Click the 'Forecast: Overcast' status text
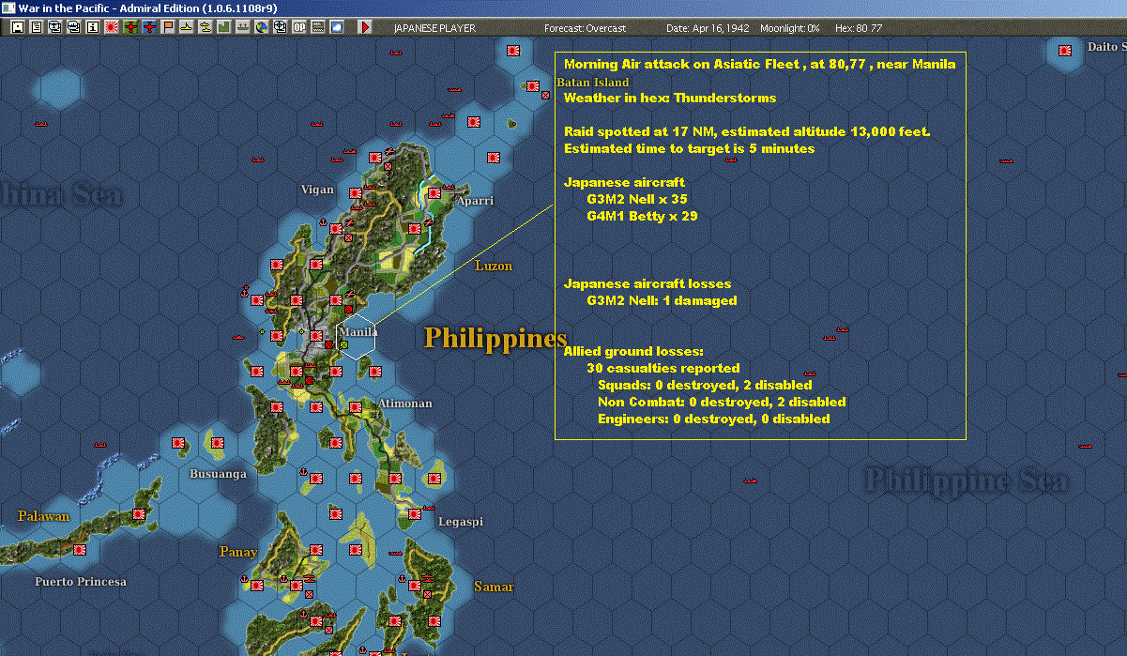This screenshot has height=656, width=1127. (x=585, y=28)
